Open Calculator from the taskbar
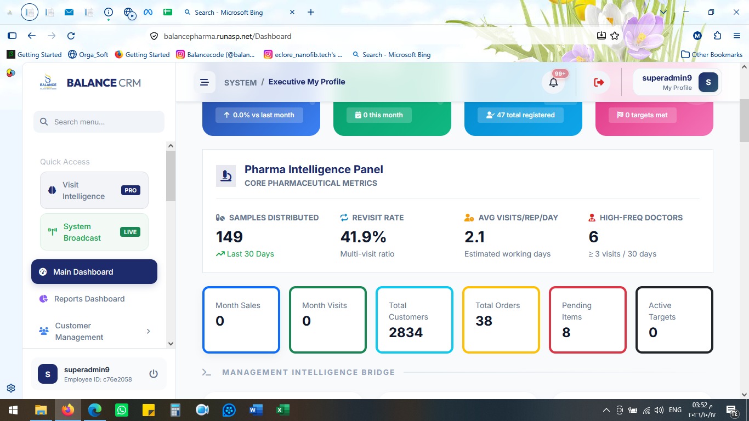Image resolution: width=749 pixels, height=421 pixels. coord(175,409)
